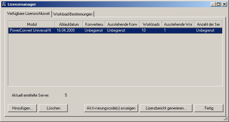The image size is (229, 122).
Task: Click Unbegrenzt in the Konvertieru column
Action: point(94,30)
